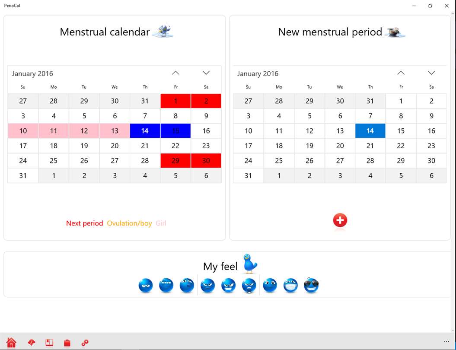The width and height of the screenshot is (456, 350).
Task: Go to previous month in Menstrual calendar
Action: click(175, 73)
